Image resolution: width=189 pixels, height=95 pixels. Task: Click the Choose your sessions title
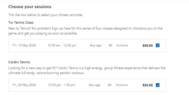30,7
